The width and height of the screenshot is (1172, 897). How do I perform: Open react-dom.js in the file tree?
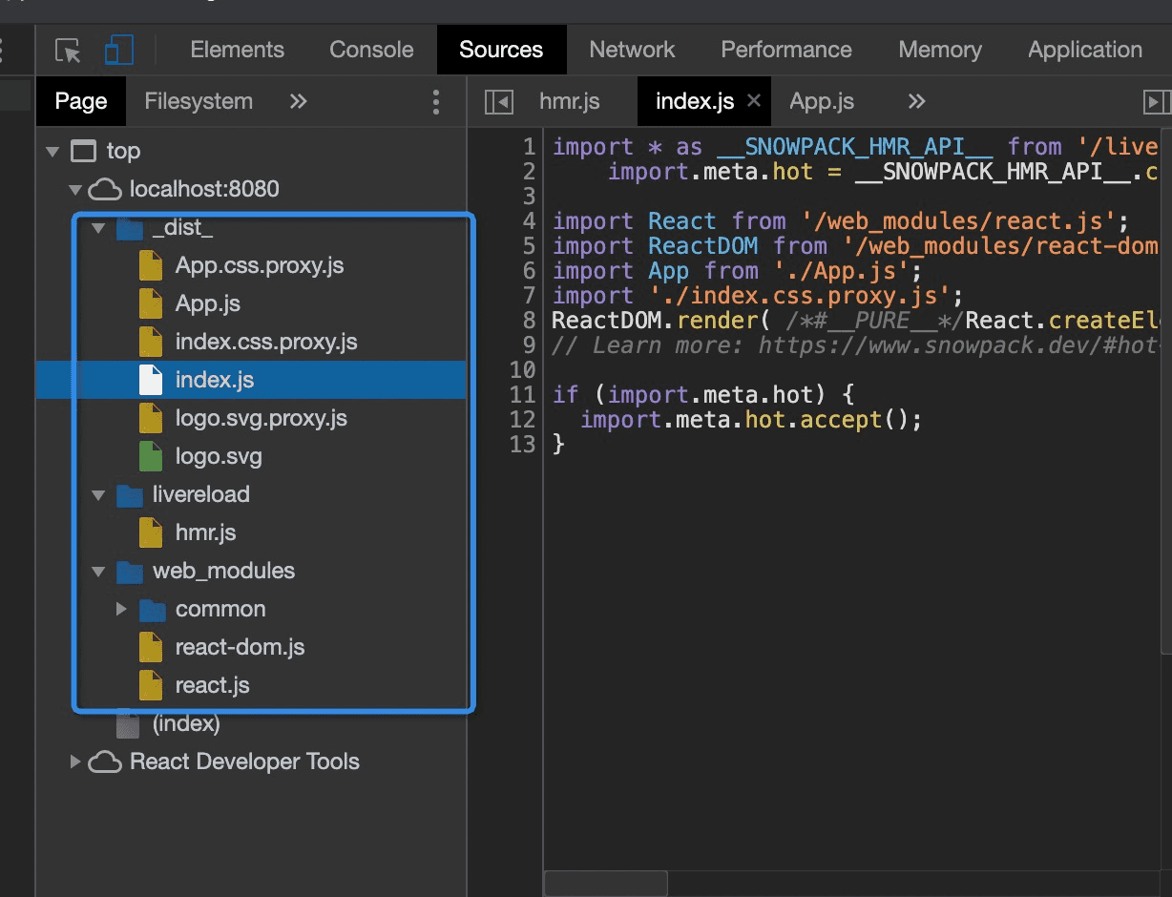click(240, 647)
